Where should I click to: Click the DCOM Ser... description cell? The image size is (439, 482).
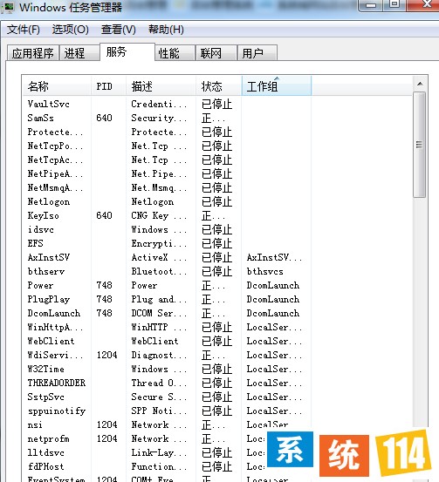point(159,313)
